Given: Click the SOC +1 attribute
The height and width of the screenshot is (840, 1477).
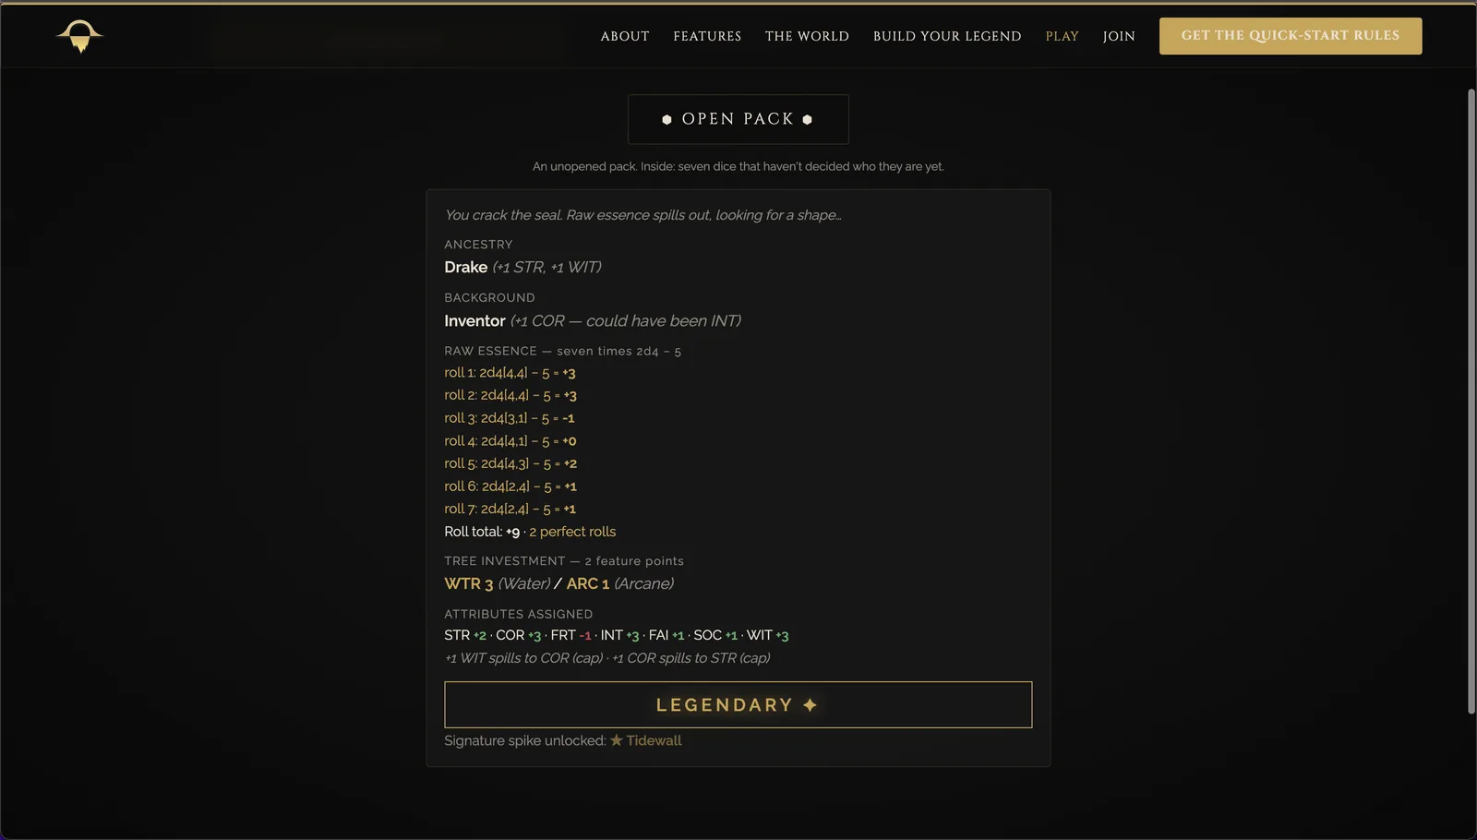Looking at the screenshot, I should (x=715, y=635).
